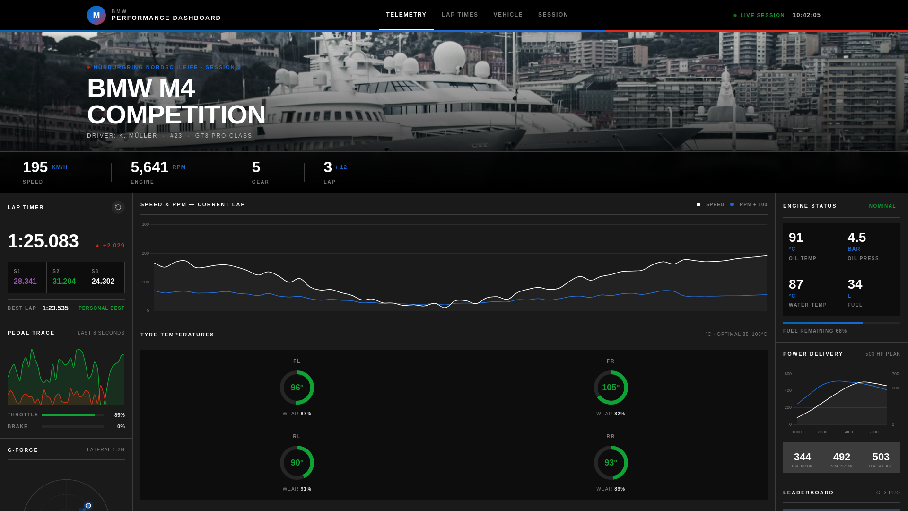
Task: Click the fuel remaining progress bar
Action: coord(842,323)
